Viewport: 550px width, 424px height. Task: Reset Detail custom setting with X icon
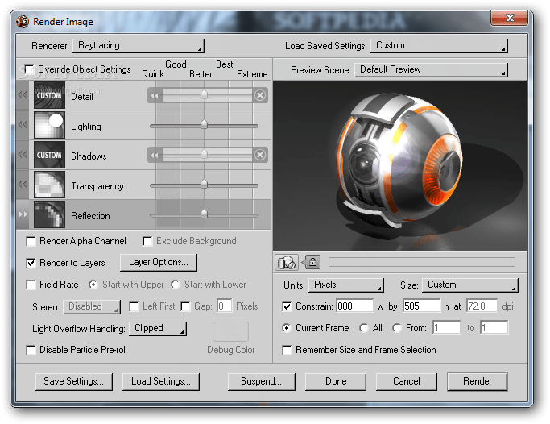pyautogui.click(x=260, y=95)
